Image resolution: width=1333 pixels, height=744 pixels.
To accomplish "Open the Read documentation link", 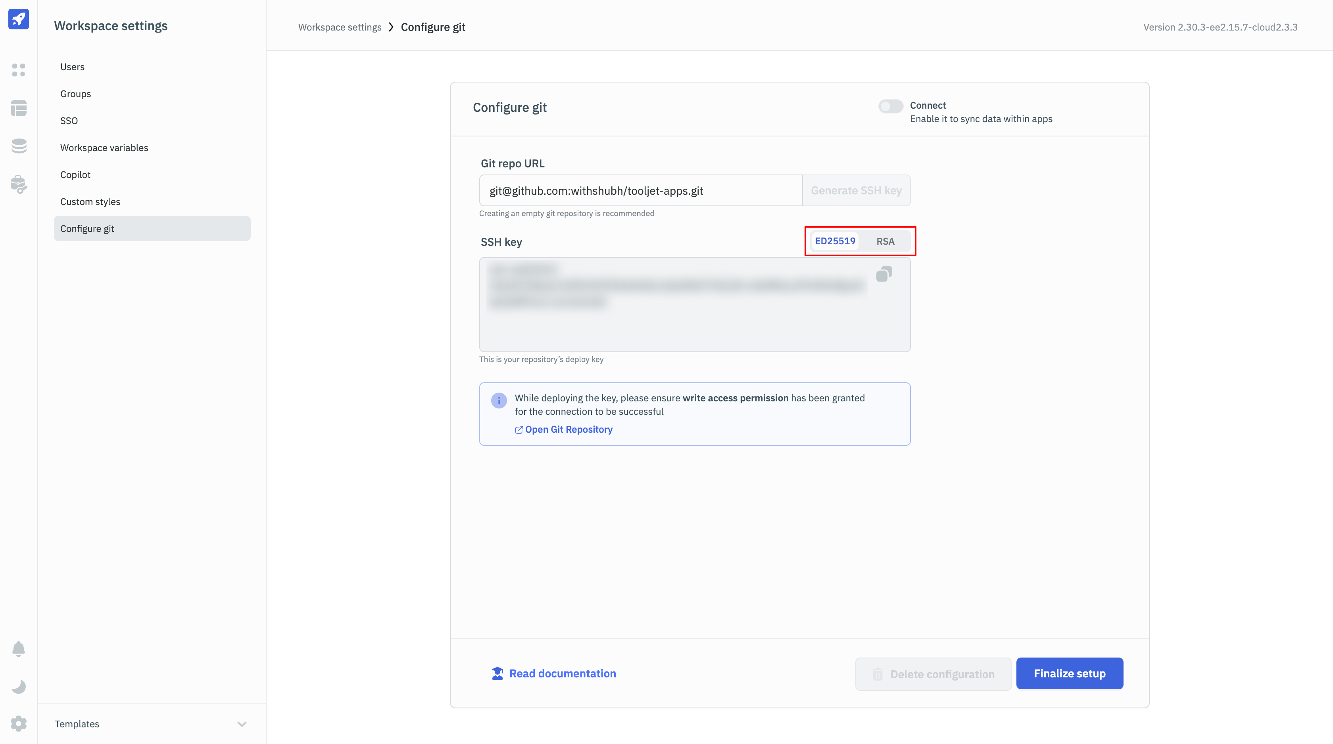I will [562, 674].
